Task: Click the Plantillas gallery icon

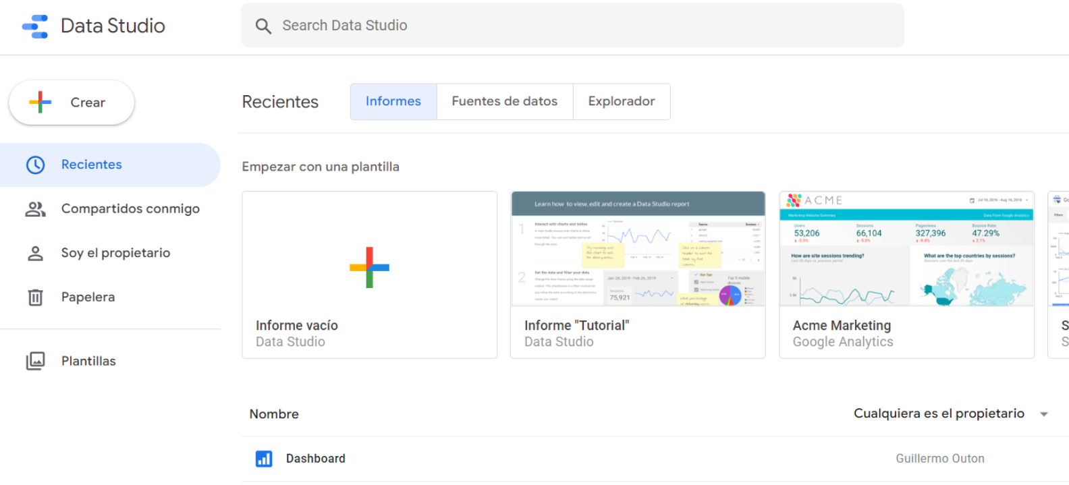Action: [35, 361]
